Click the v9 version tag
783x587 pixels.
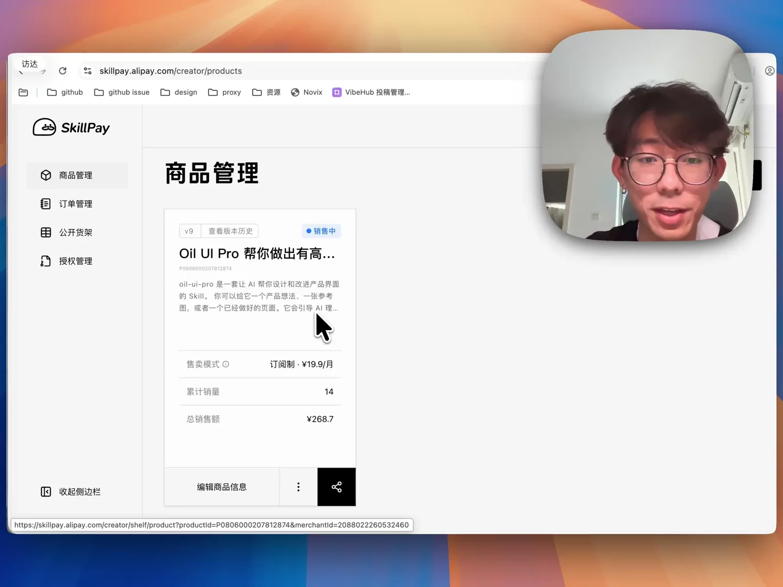(x=189, y=231)
